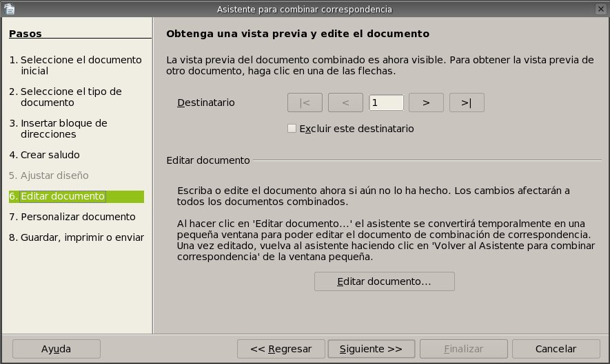Click the window menu icon in title bar
Image resolution: width=610 pixels, height=364 pixels.
[8, 9]
